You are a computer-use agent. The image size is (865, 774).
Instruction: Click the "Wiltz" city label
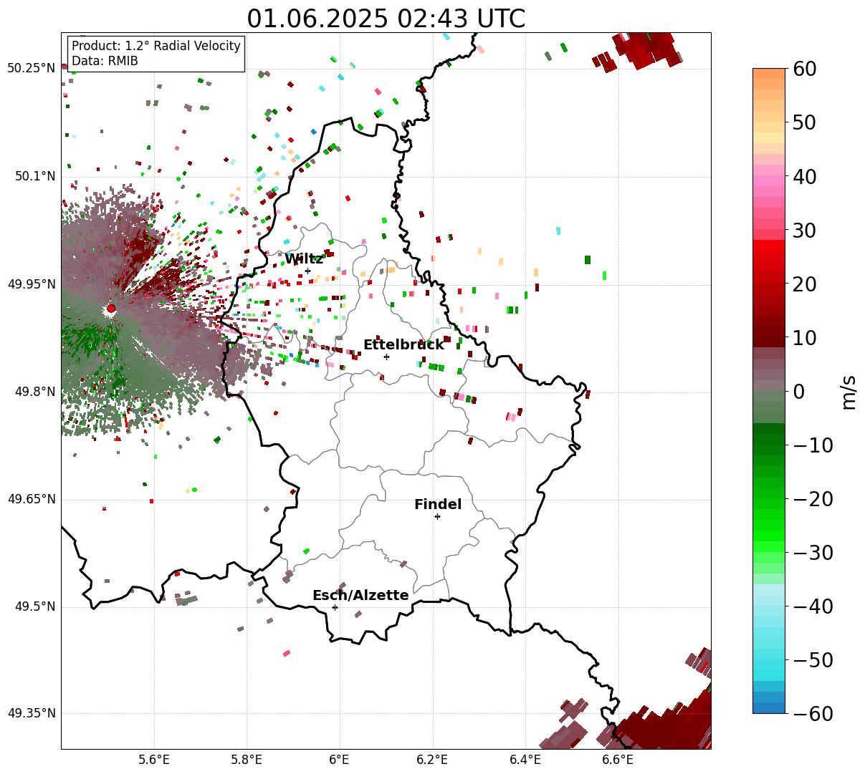click(x=304, y=258)
